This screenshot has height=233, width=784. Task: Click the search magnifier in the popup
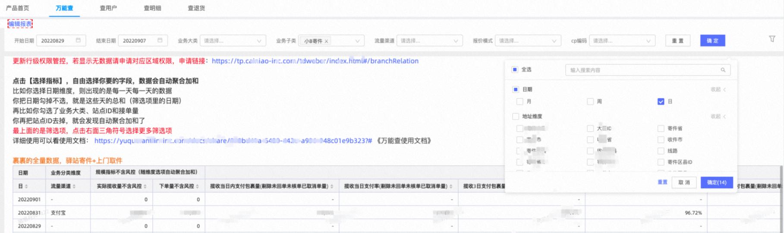pos(723,70)
